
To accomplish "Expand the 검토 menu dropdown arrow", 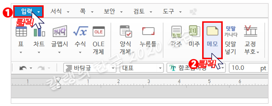I will [x=151, y=12].
